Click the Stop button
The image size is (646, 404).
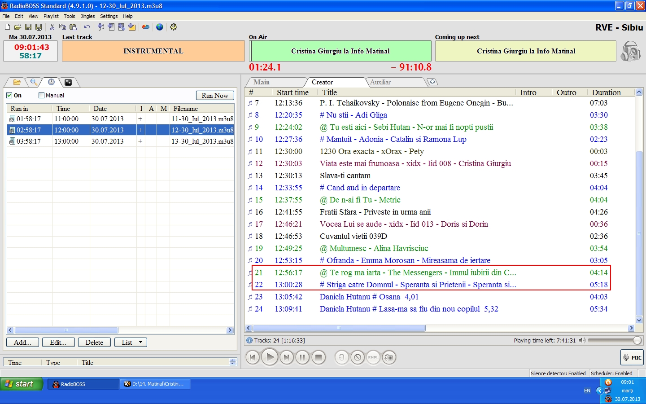tap(319, 357)
